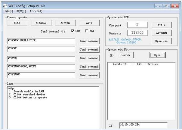Click the Baudrate field showing 115200
The height and width of the screenshot is (130, 182).
(x=137, y=33)
